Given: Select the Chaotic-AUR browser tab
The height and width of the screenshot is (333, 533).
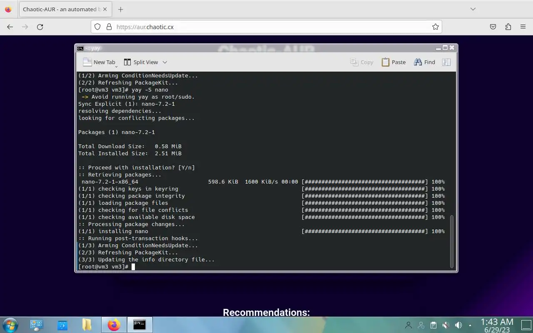Looking at the screenshot, I should 65,9.
